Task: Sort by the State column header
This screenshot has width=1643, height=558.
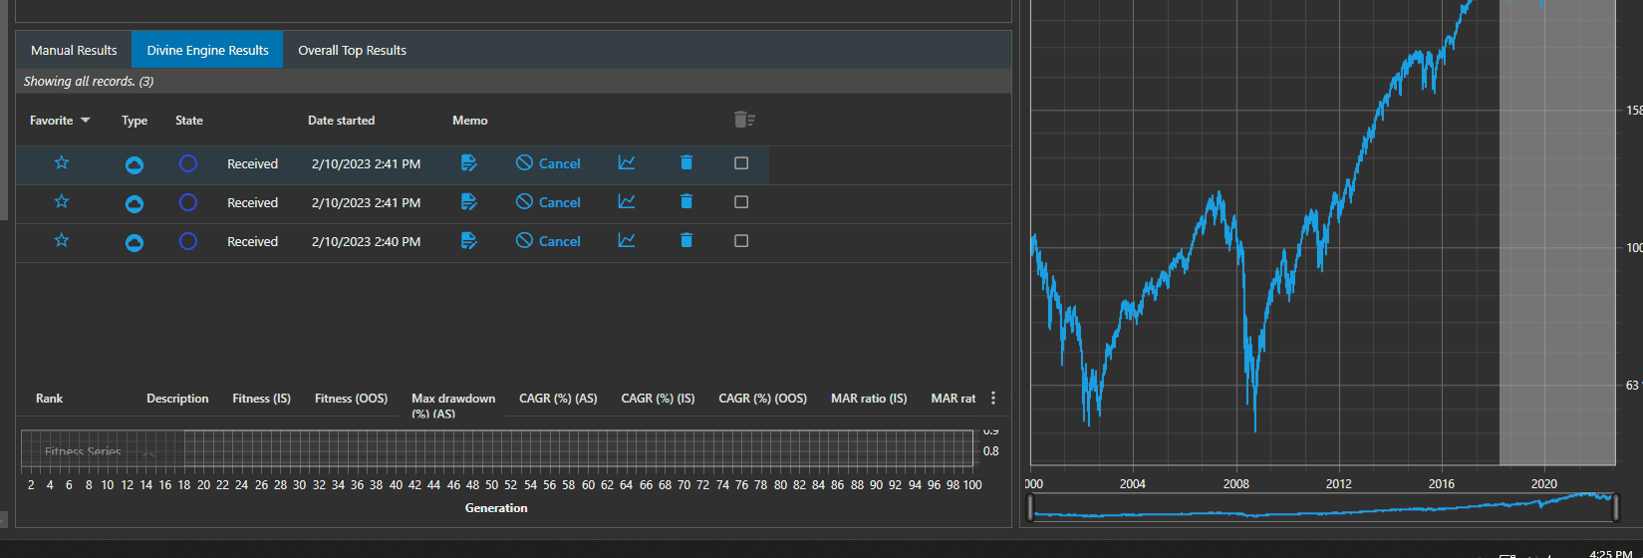Action: pyautogui.click(x=189, y=121)
